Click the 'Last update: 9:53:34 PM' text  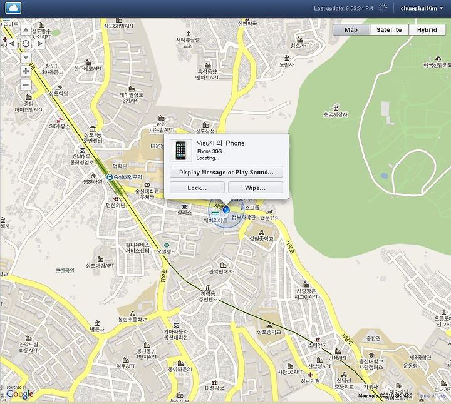(x=343, y=8)
